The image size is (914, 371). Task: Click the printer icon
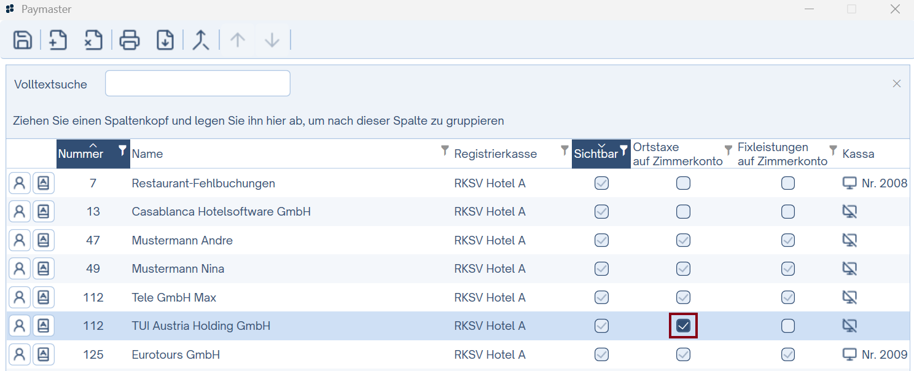click(x=130, y=40)
